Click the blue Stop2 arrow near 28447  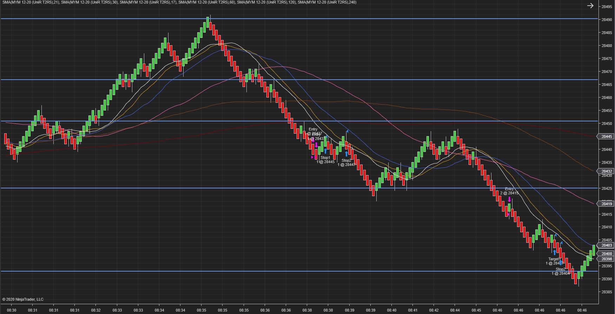click(346, 154)
